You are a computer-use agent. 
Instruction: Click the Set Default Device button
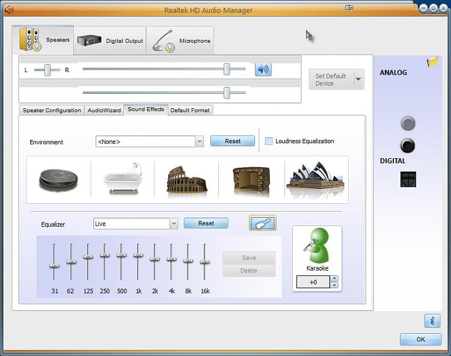click(331, 79)
